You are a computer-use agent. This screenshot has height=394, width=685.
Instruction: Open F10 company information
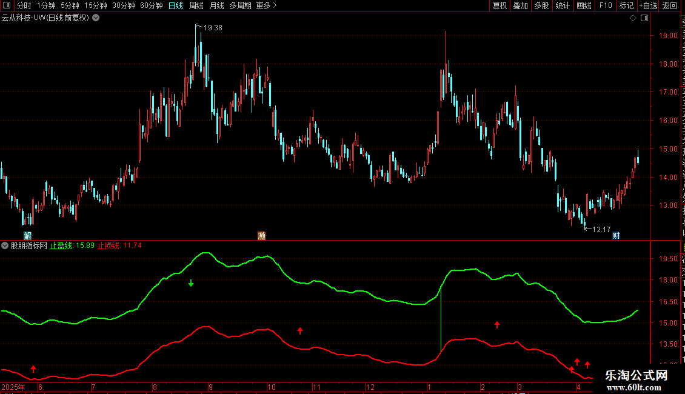click(606, 5)
